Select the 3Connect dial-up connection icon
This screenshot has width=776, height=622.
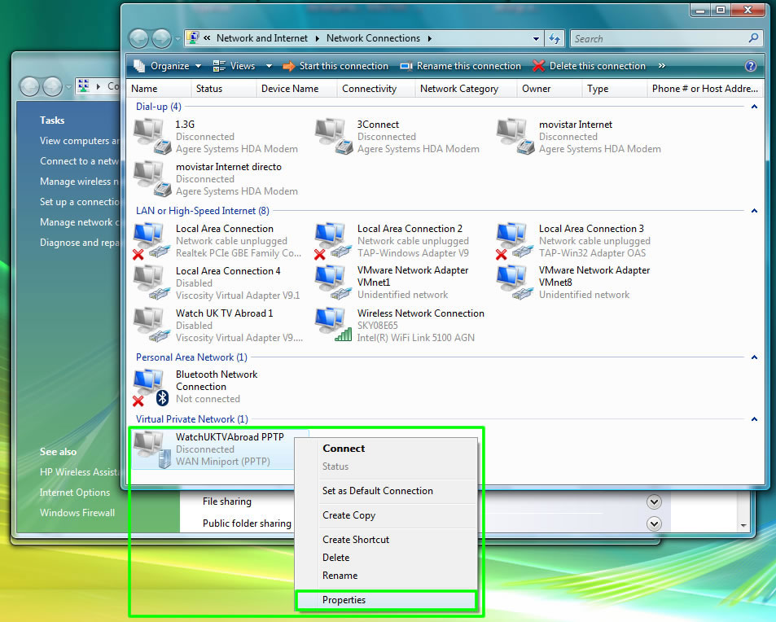coord(334,137)
